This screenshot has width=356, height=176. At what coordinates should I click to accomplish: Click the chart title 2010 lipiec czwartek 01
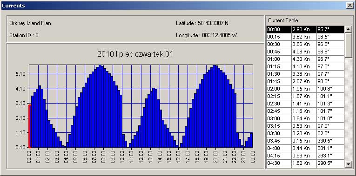(135, 54)
